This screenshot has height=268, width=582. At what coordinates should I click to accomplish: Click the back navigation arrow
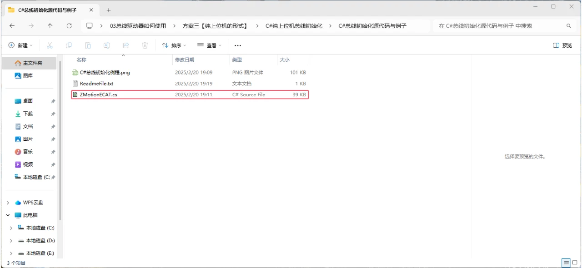coord(12,26)
